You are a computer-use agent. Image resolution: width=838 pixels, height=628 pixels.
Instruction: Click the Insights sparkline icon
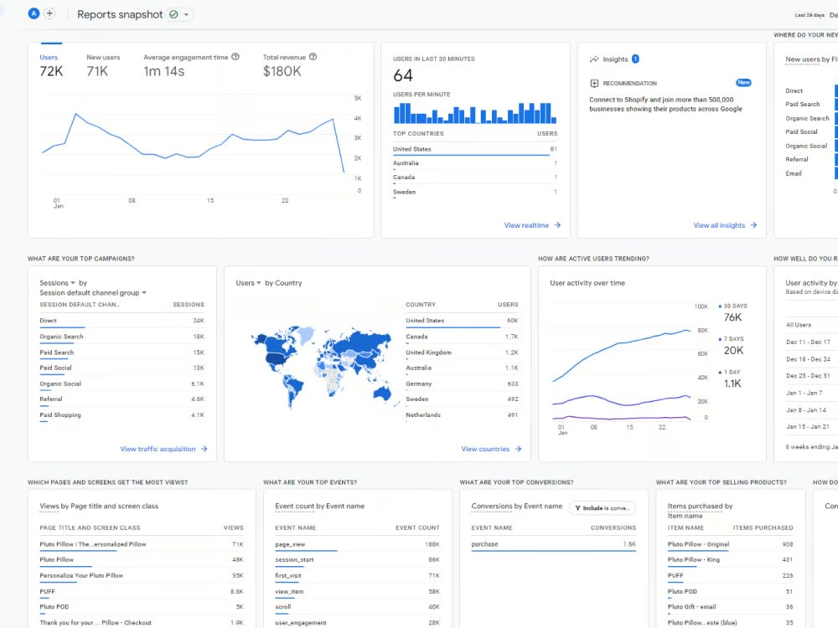(x=594, y=59)
